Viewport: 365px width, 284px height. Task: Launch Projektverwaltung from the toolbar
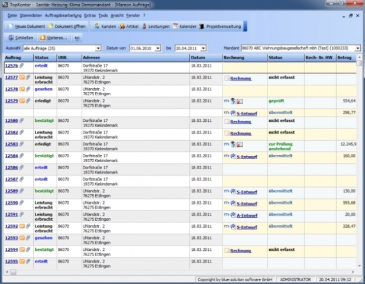(x=221, y=27)
